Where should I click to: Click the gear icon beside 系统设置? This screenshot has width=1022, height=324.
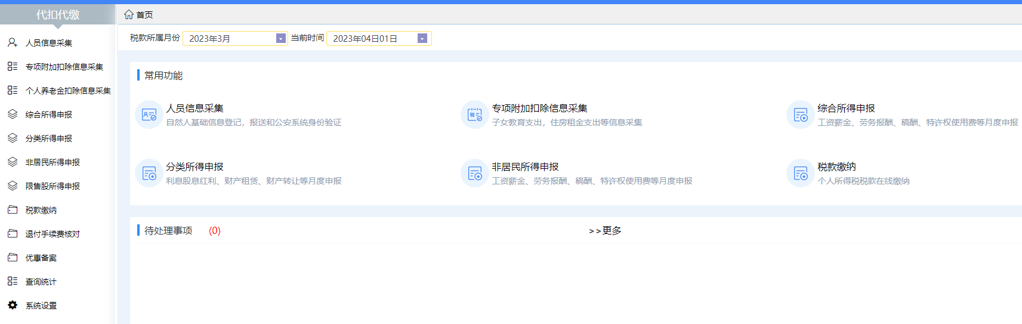pyautogui.click(x=13, y=305)
